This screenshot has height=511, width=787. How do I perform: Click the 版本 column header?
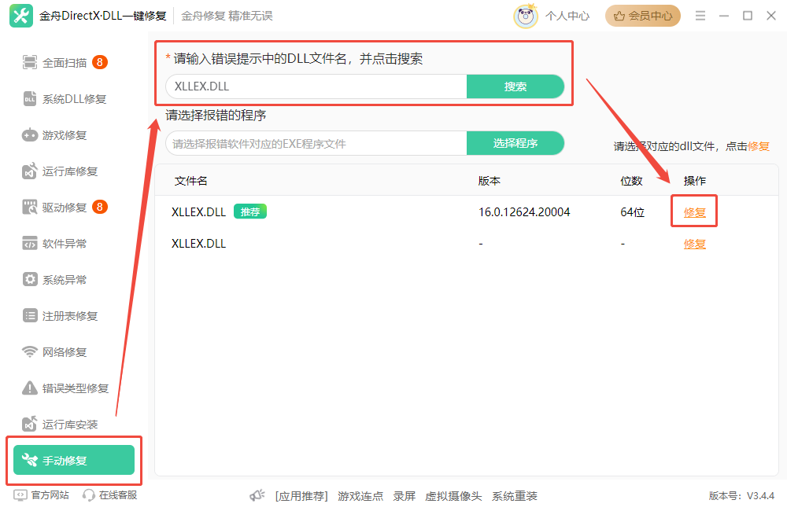click(490, 181)
